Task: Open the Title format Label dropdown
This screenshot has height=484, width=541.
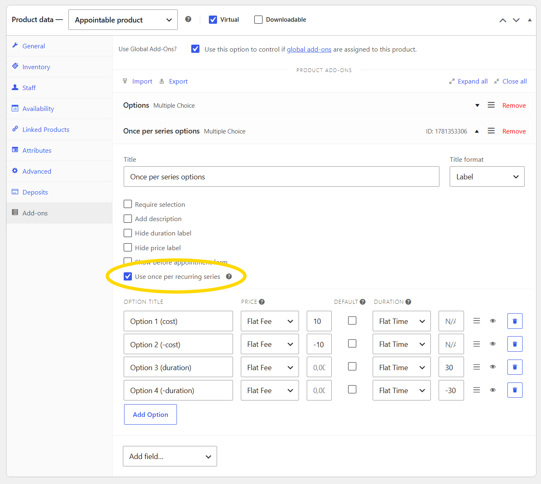Action: pyautogui.click(x=487, y=176)
